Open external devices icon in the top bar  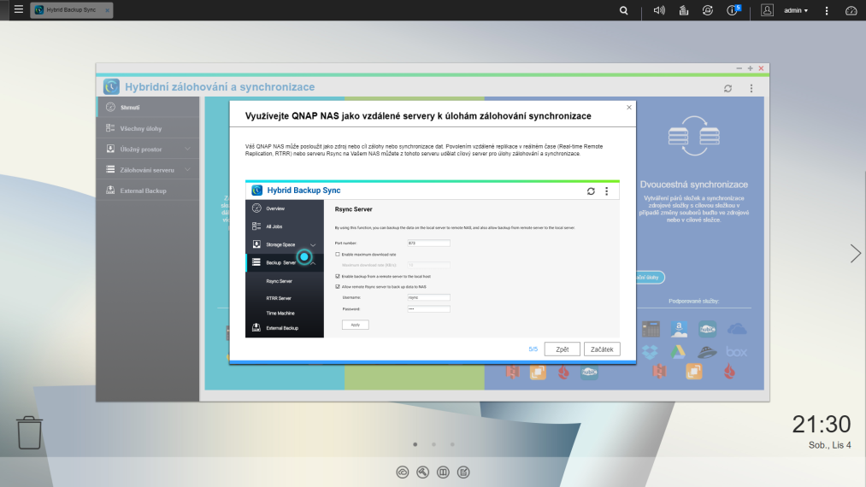click(708, 10)
